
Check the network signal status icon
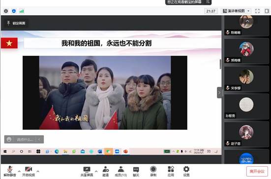click(22, 11)
